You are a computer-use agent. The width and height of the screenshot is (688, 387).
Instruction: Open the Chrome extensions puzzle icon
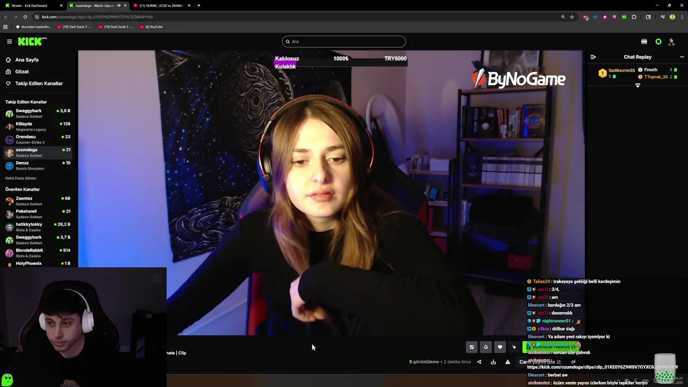(634, 17)
